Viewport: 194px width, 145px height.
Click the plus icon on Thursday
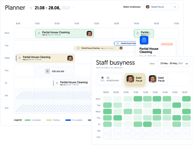coord(47,71)
